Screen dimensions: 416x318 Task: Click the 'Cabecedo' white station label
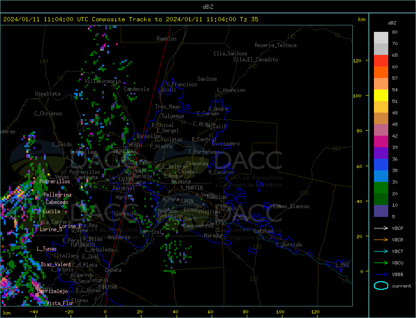point(57,202)
